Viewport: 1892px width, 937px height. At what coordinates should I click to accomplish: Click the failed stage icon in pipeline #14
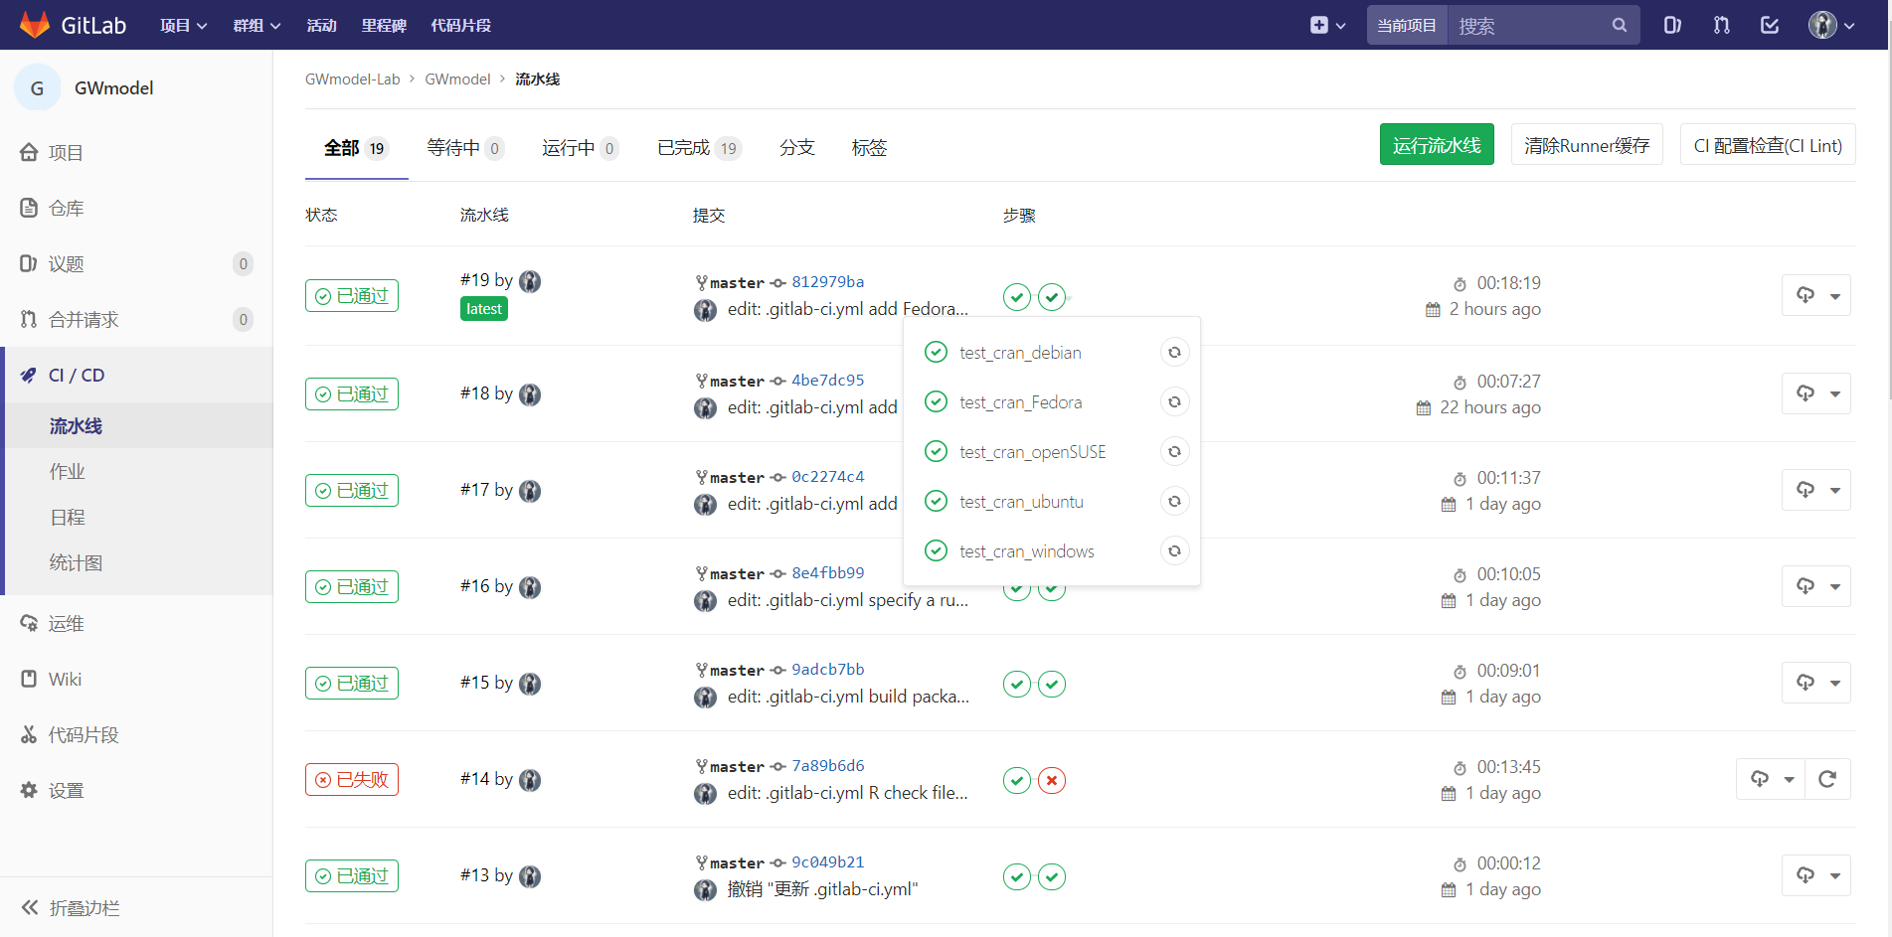tap(1052, 781)
